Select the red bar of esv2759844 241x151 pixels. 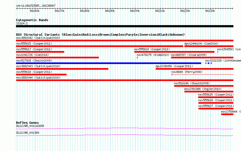coord(227,114)
